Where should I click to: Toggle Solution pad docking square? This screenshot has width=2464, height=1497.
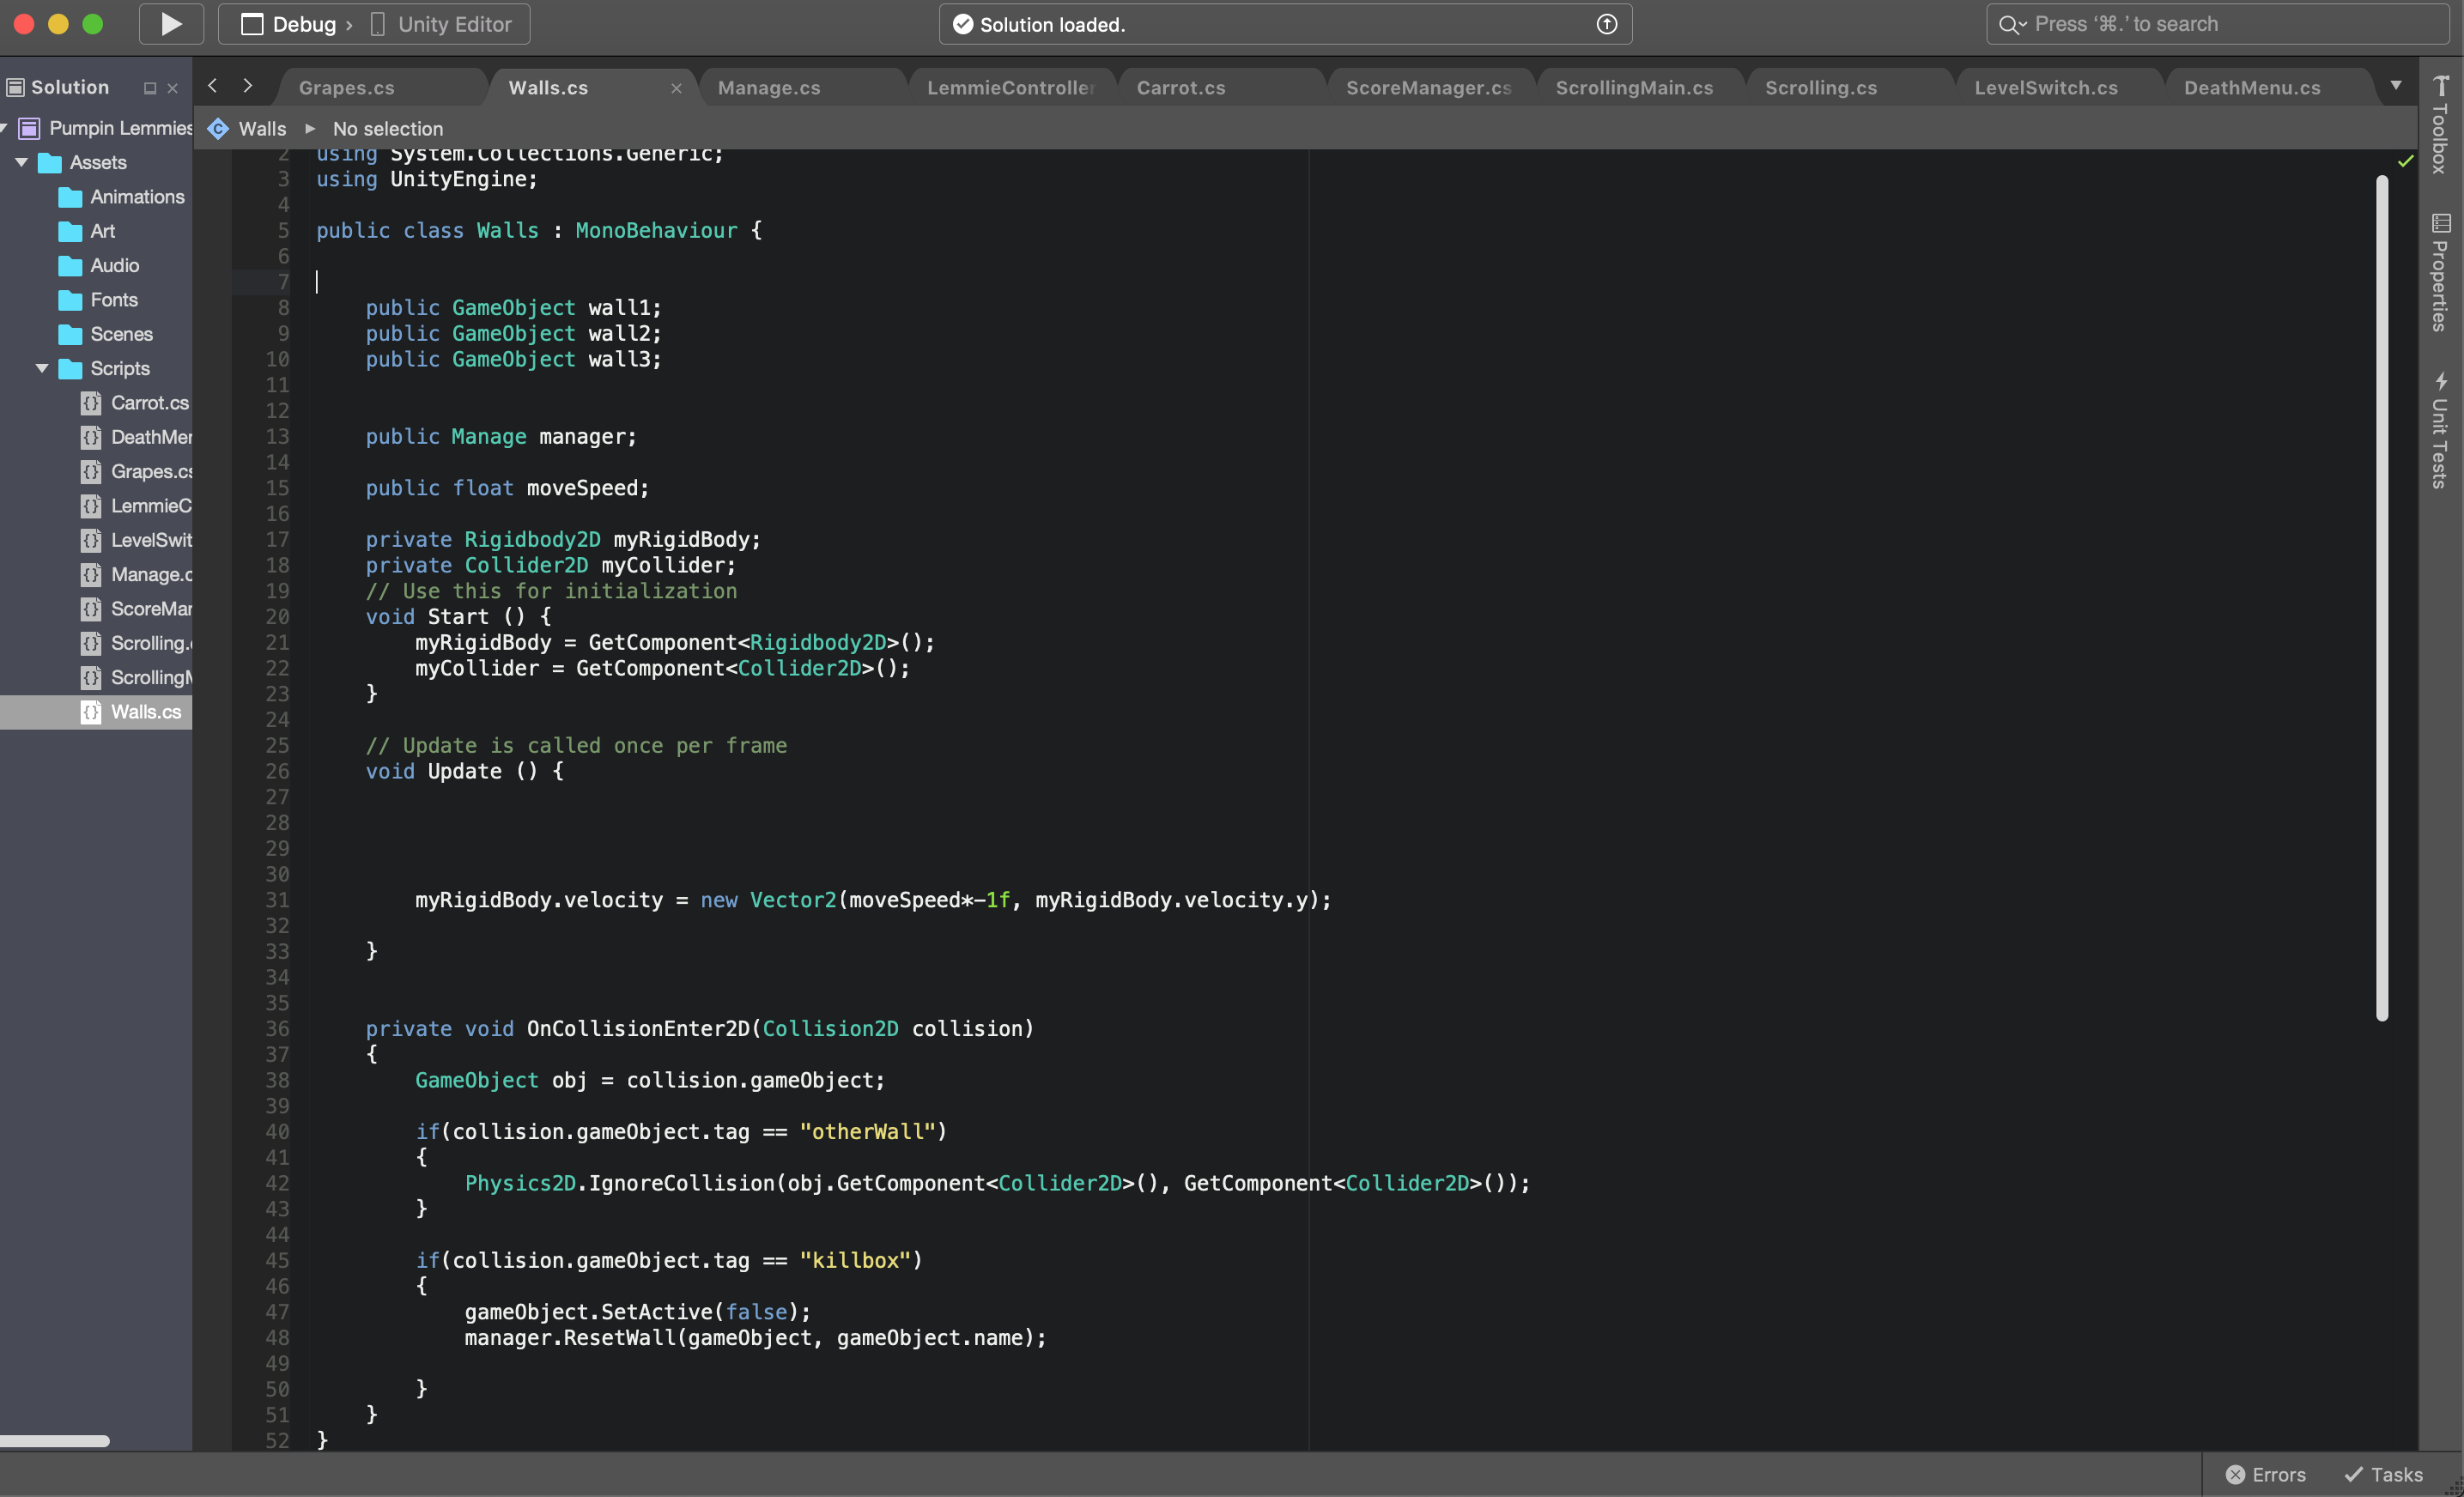pyautogui.click(x=150, y=88)
